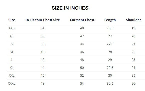145x91 pixels.
Task: Select the 27.5 length cell
Action: click(110, 44)
